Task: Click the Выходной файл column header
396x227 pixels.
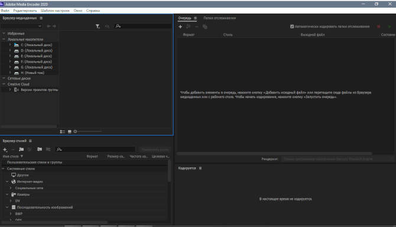Action: [x=313, y=35]
